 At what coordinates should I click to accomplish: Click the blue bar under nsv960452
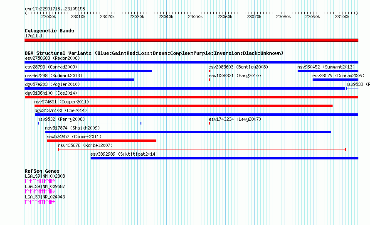pos(328,71)
